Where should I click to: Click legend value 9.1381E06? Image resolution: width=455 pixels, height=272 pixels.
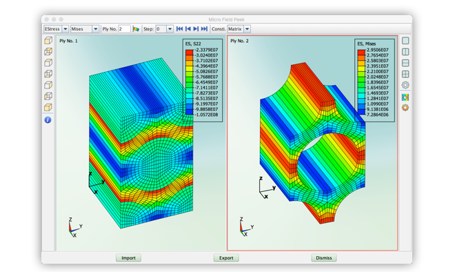pyautogui.click(x=378, y=110)
